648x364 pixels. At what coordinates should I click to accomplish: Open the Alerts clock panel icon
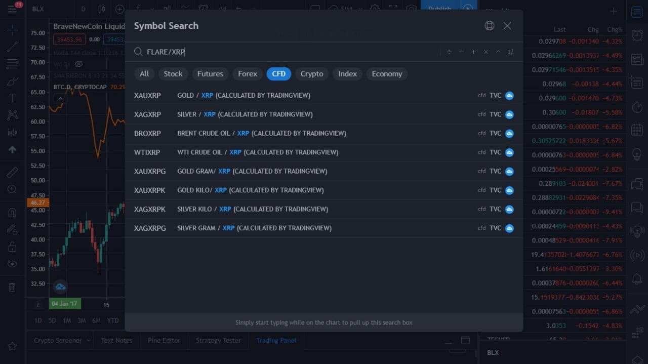tap(637, 35)
